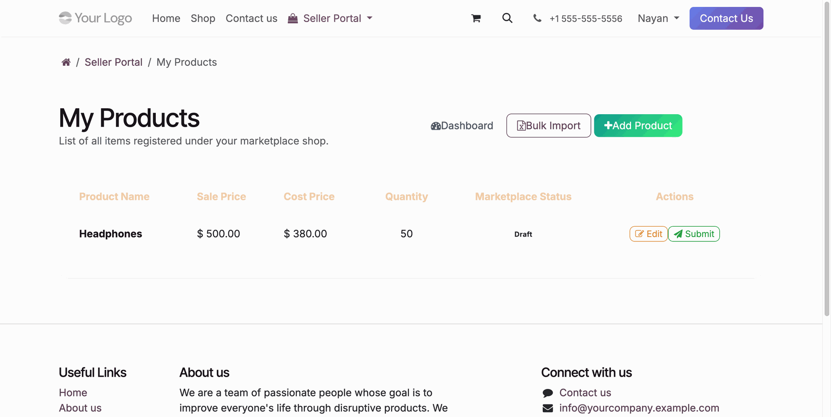This screenshot has width=831, height=417.
Task: Click the Product Name column header
Action: pos(114,197)
